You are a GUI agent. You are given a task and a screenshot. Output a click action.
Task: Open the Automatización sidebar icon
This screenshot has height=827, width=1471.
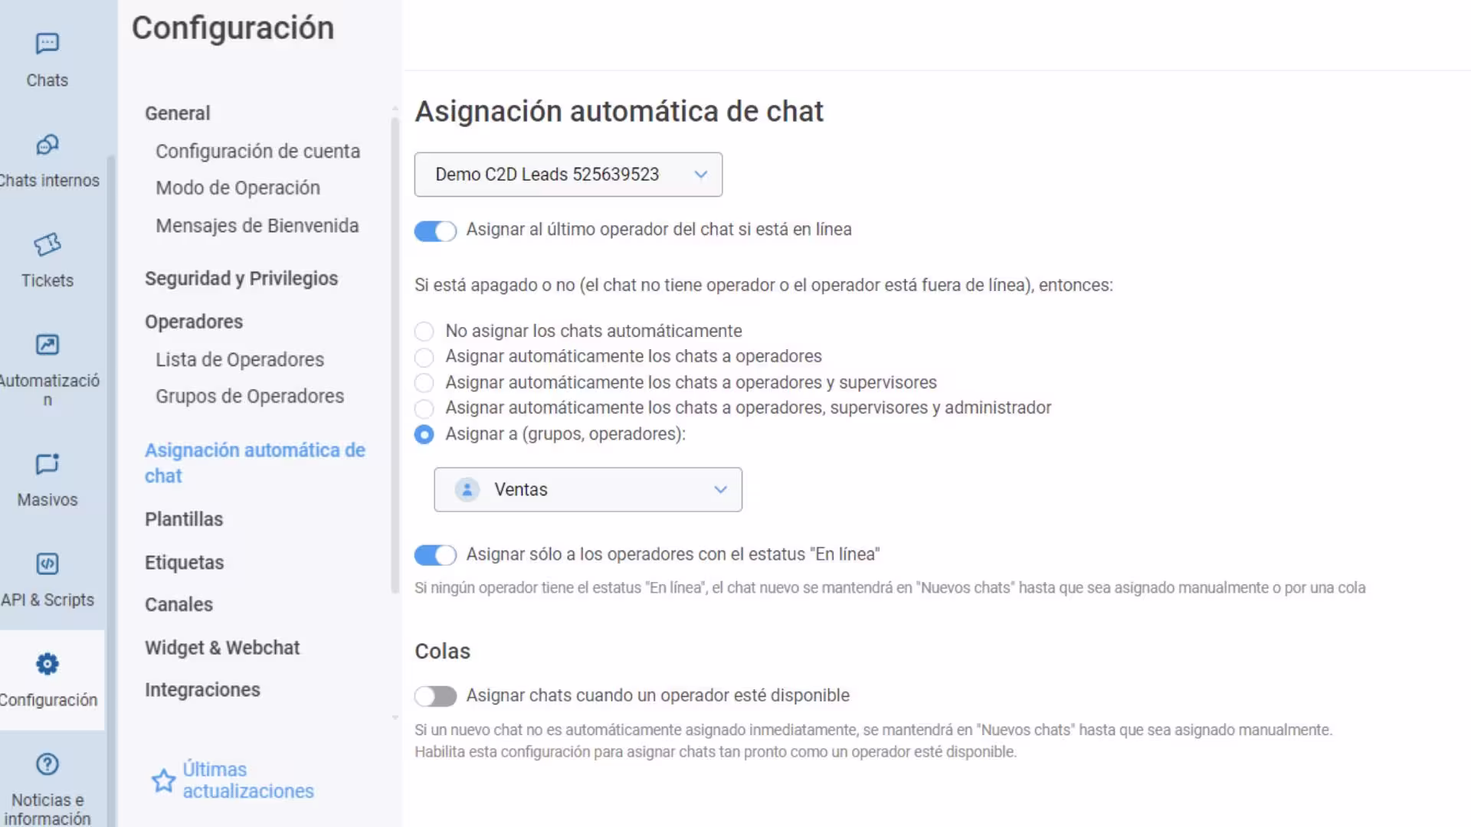(x=47, y=345)
